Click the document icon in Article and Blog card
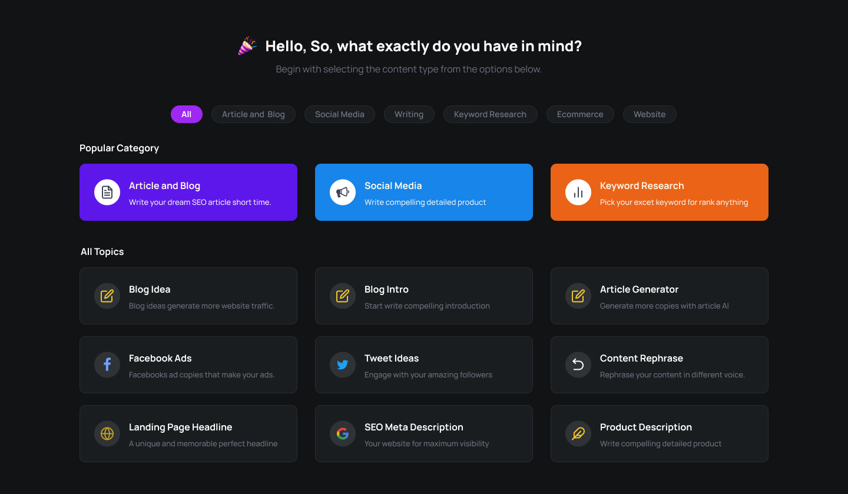Image resolution: width=848 pixels, height=494 pixels. click(x=107, y=193)
